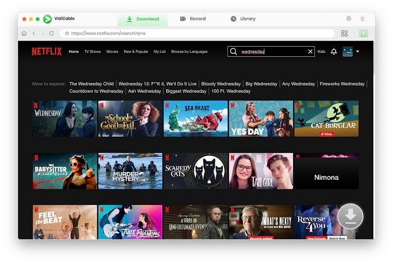Open the Tall Girl thumbnail
393x263 pixels.
(x=261, y=171)
